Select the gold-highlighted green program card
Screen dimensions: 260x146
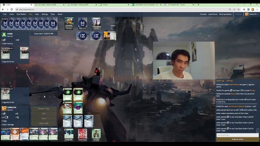78,94
